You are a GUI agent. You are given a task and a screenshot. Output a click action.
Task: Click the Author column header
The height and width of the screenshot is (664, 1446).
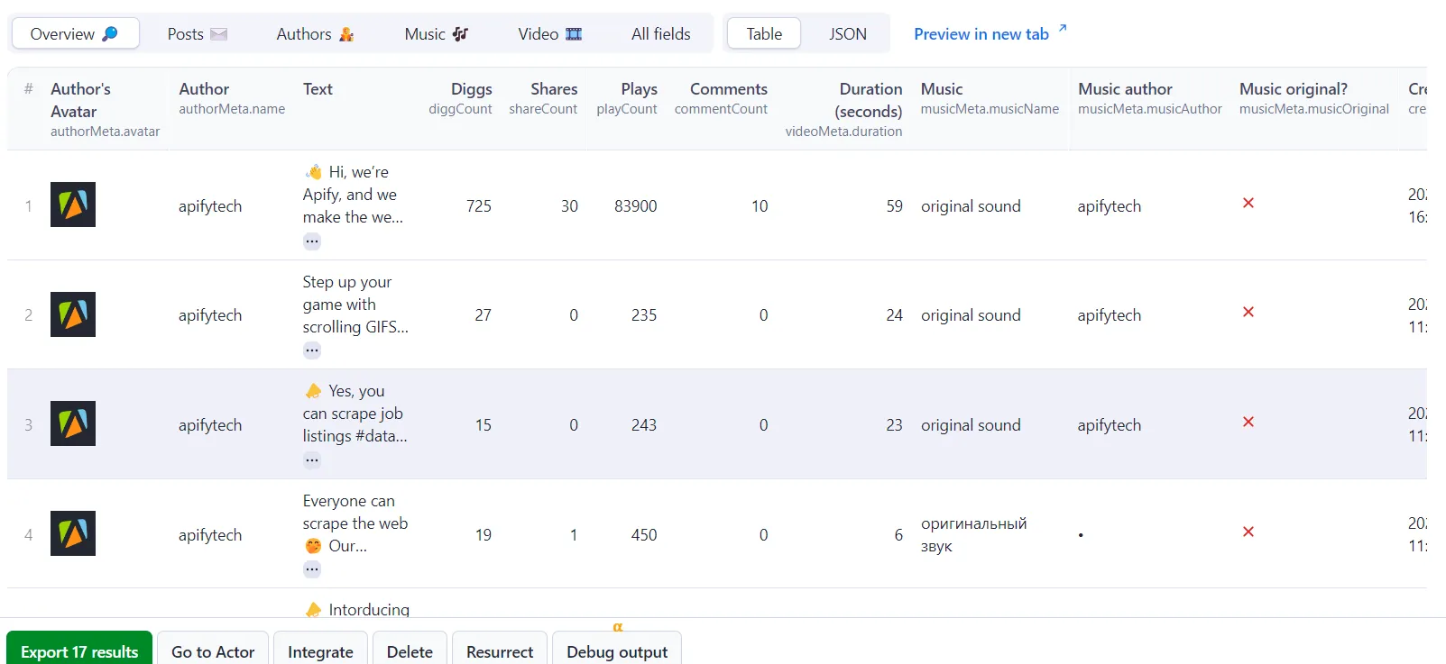[x=232, y=98]
